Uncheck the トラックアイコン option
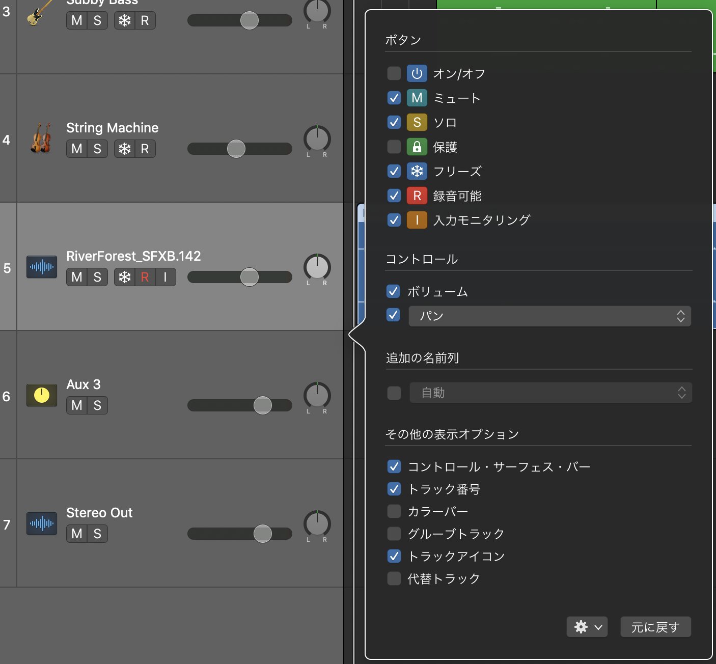This screenshot has width=716, height=664. (394, 556)
